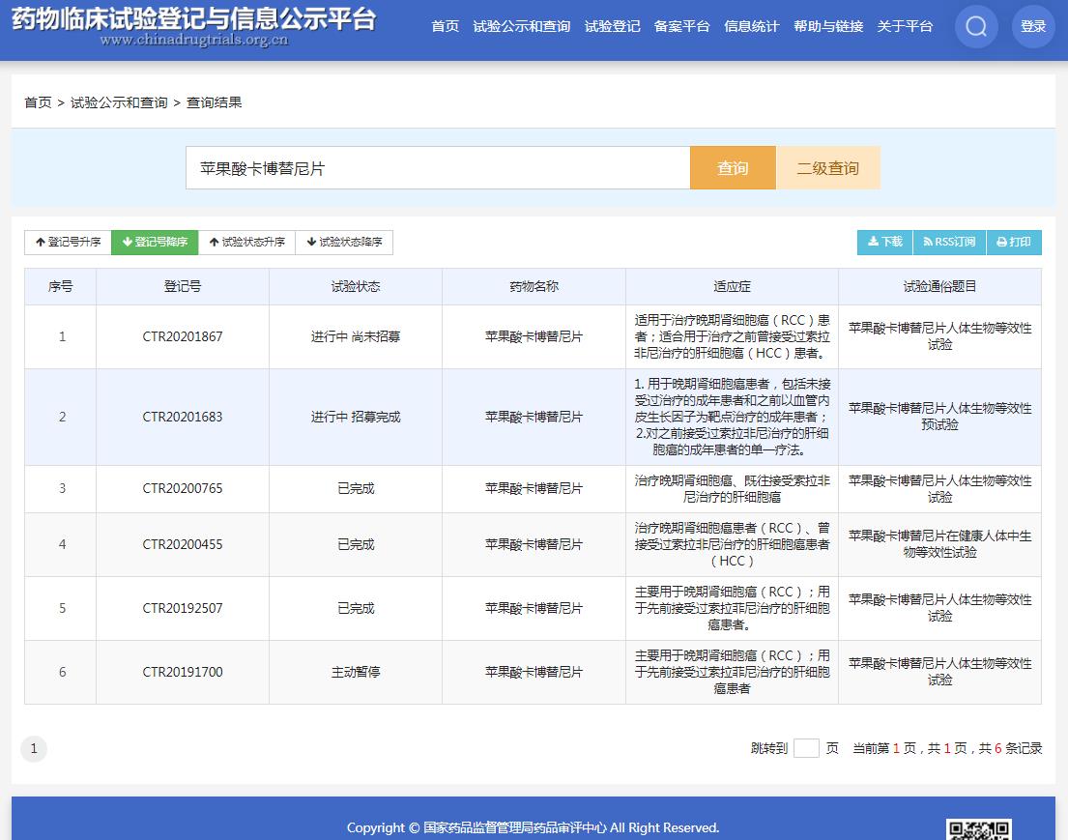Click the orange 查询 button
The height and width of the screenshot is (840, 1068).
[x=733, y=167]
